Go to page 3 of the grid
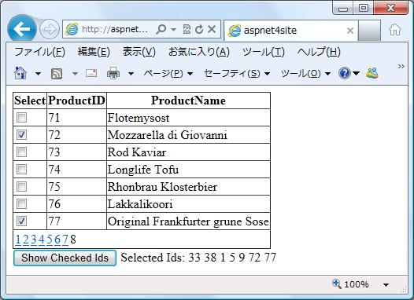 (x=34, y=240)
